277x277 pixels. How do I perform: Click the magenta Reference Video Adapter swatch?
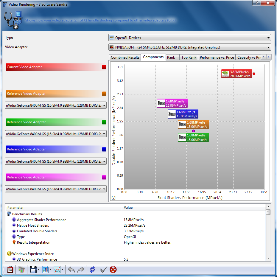[x=104, y=177]
